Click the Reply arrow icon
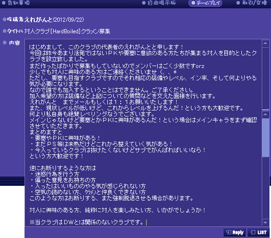 tap(228, 232)
